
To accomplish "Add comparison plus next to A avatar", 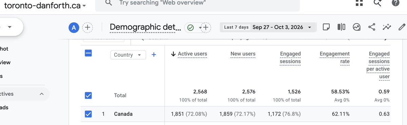I will click(88, 27).
